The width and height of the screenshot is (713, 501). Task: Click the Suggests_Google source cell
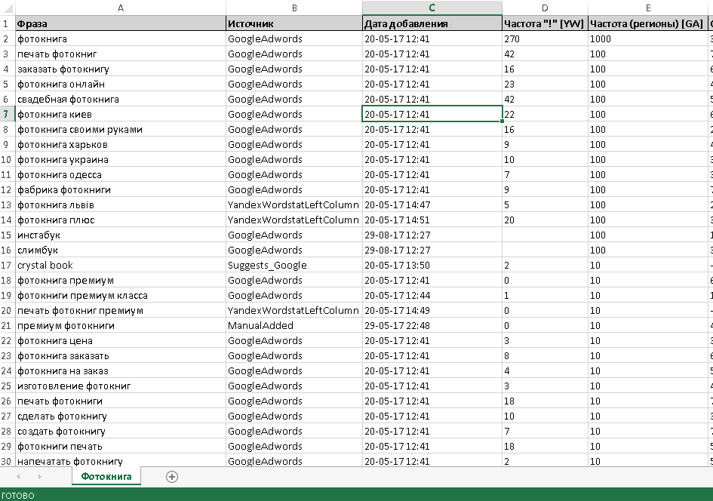[294, 265]
